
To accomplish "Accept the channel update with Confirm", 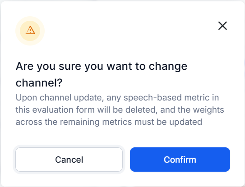I will (180, 160).
